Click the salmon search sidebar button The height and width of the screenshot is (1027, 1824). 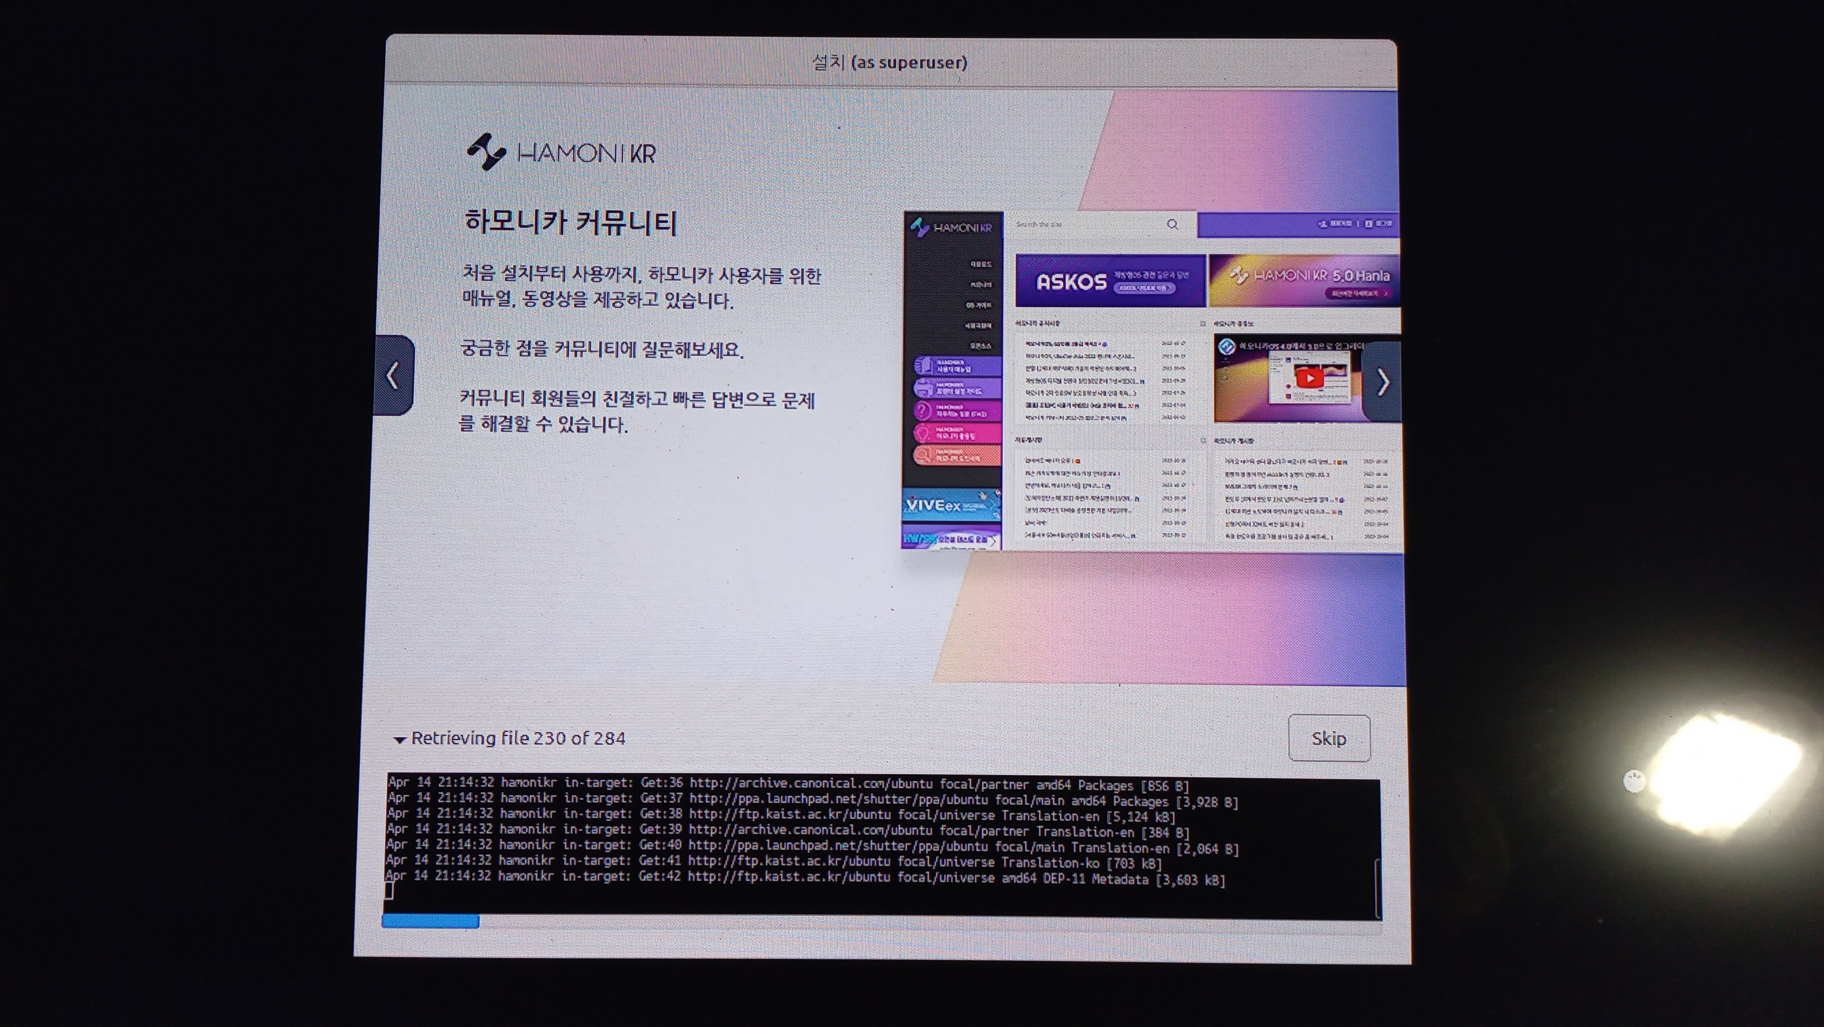click(x=957, y=455)
